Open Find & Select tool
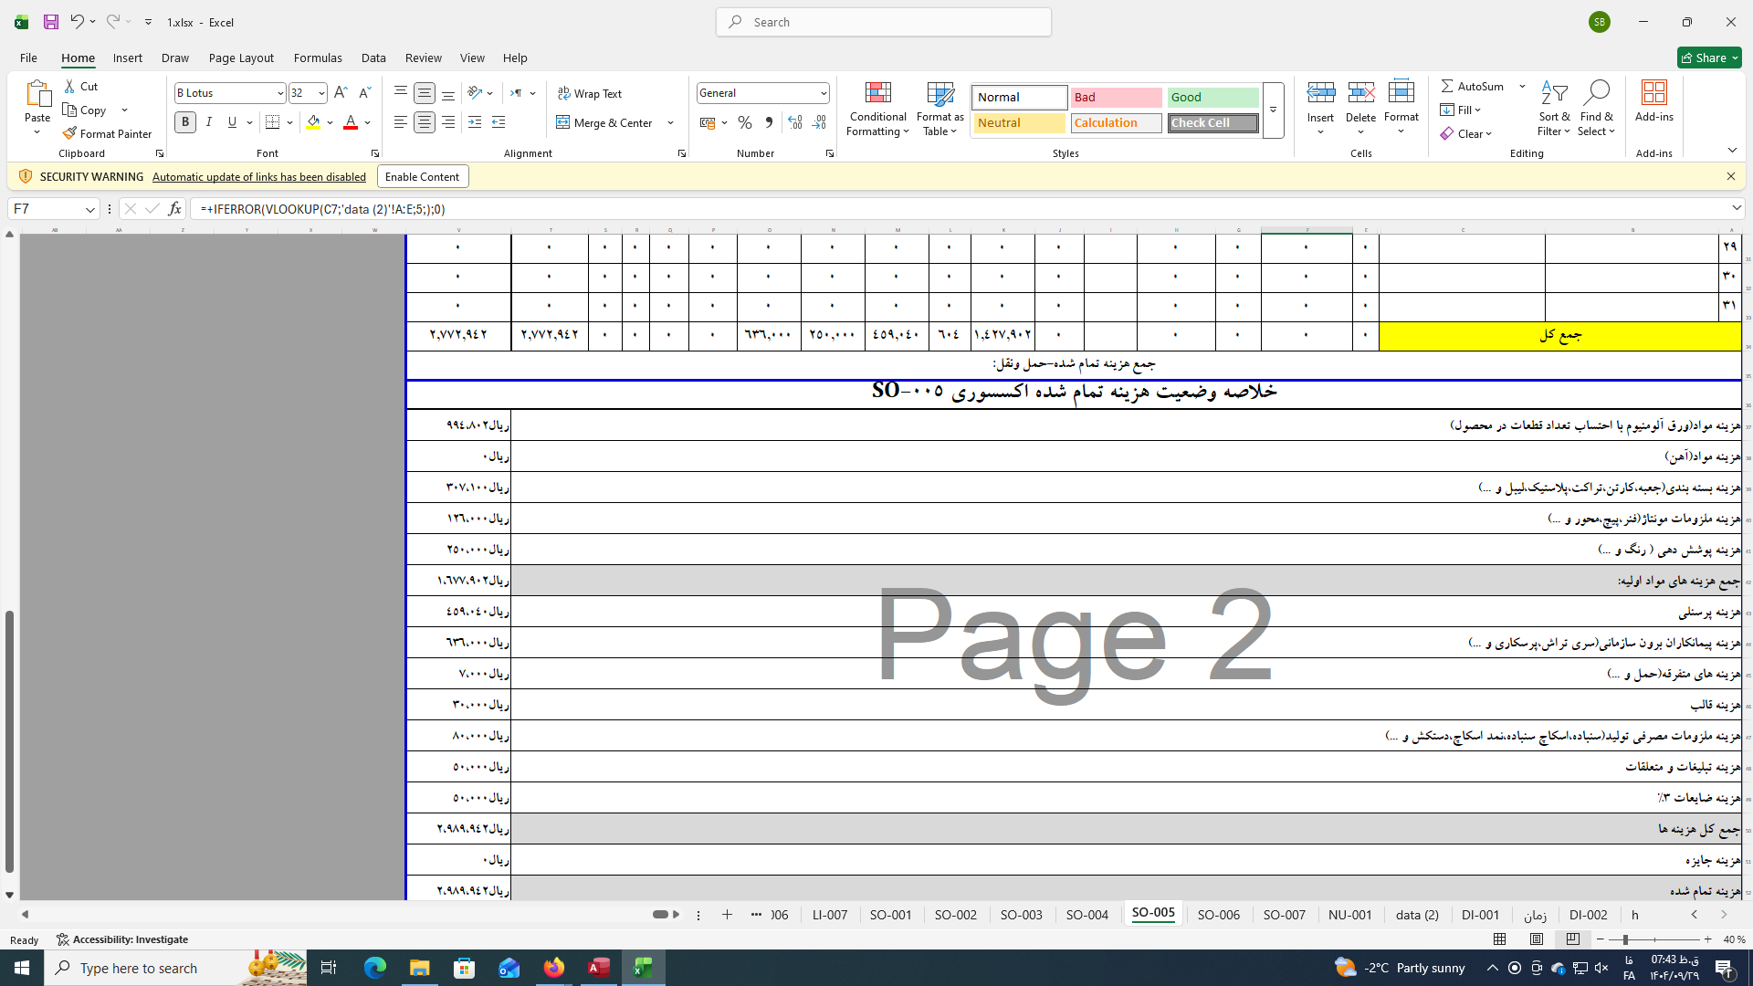Image resolution: width=1753 pixels, height=986 pixels. [x=1596, y=110]
